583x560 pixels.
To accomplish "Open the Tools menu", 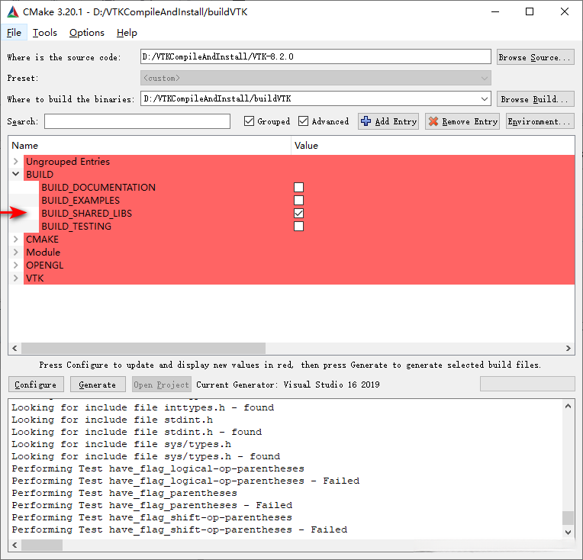I will [44, 33].
